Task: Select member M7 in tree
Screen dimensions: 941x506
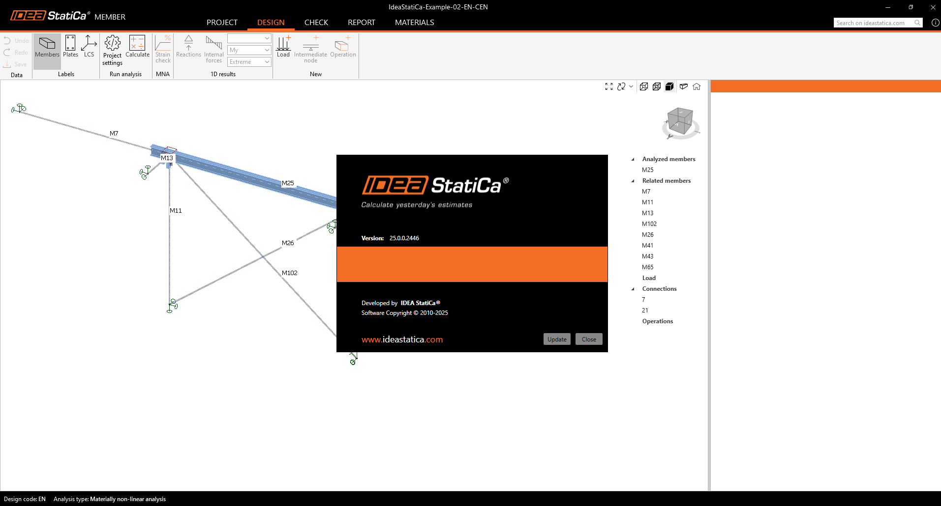Action: click(646, 192)
